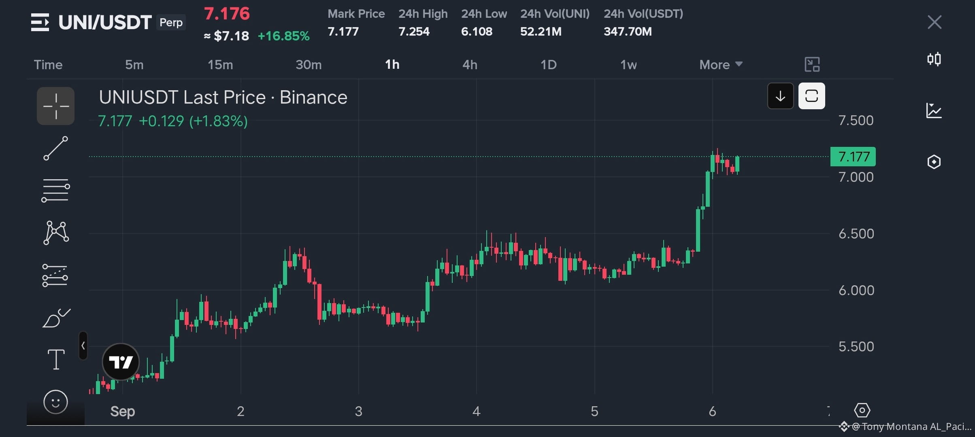Open chart settings hexagon icon by the time axis

click(862, 410)
